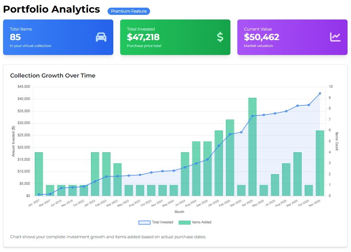Click the green Items Added legend swatch
351x252 pixels.
184,222
